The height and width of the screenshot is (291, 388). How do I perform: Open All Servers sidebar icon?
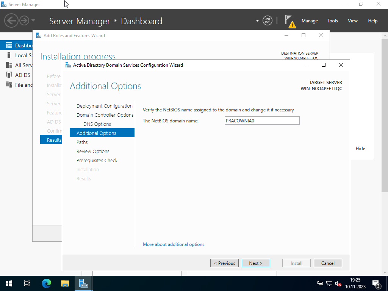9,65
